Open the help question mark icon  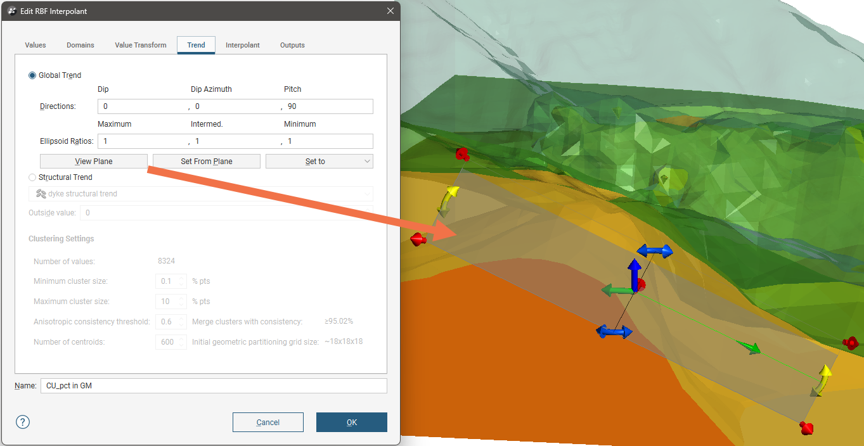click(23, 422)
